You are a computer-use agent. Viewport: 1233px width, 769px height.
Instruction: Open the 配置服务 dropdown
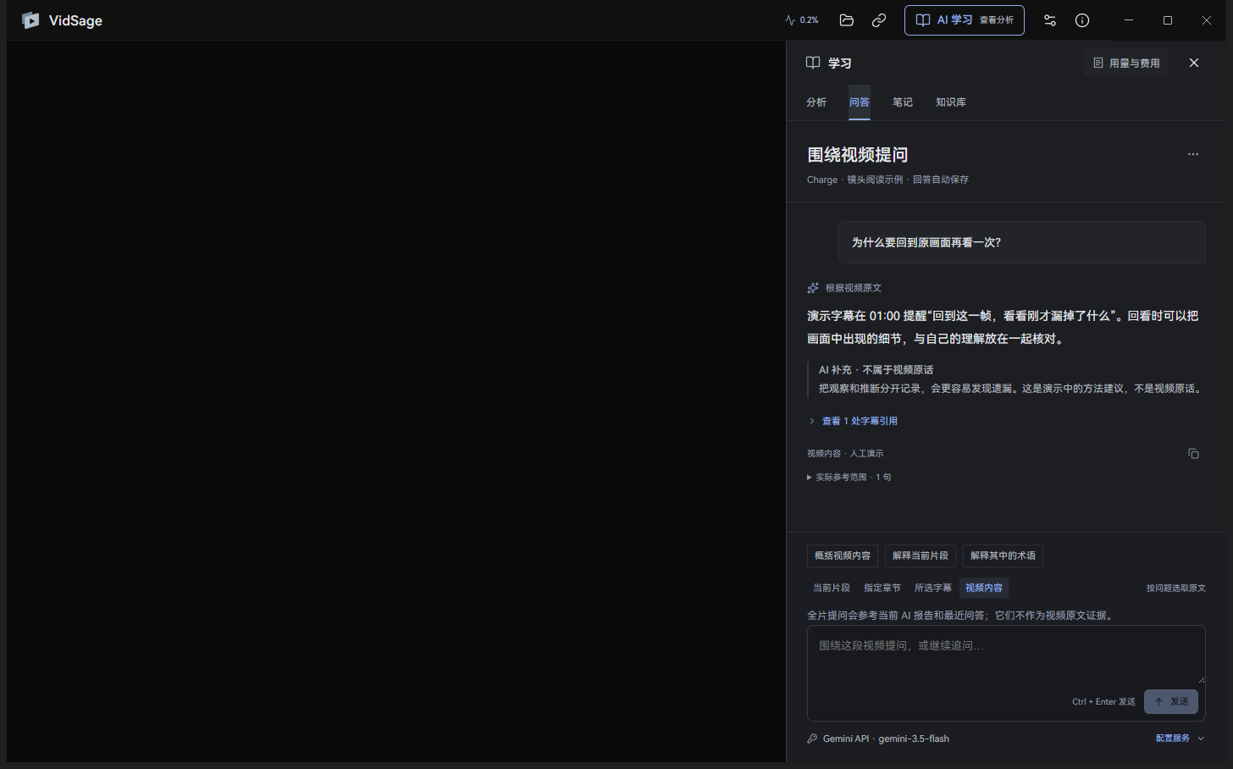[x=1180, y=739]
